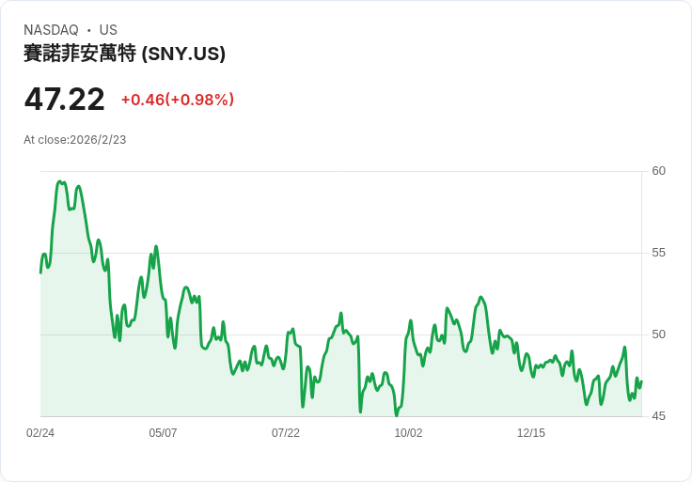Click the red +0.46(+0.98%) change value
Image resolution: width=692 pixels, height=482 pixels.
click(x=178, y=100)
